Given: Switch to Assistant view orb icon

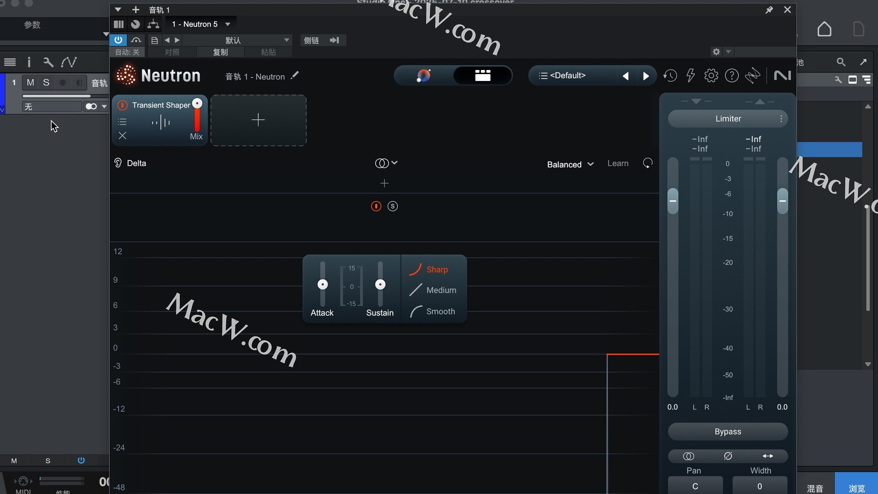Looking at the screenshot, I should (x=423, y=75).
